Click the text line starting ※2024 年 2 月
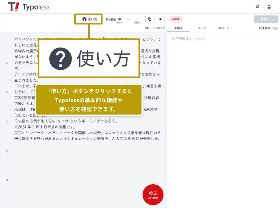 [45, 127]
